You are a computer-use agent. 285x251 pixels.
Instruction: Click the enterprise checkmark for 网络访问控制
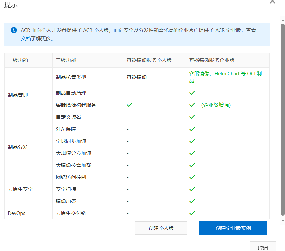coord(192,177)
